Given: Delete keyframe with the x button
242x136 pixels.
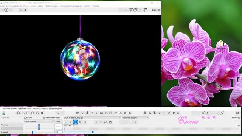Looking at the screenshot, I should coord(101,122).
